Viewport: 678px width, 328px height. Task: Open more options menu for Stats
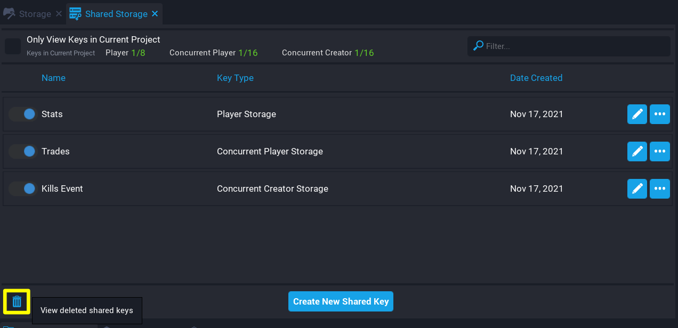point(659,114)
